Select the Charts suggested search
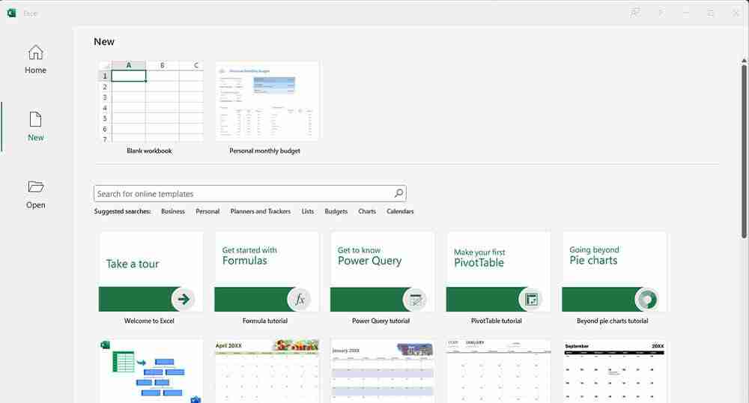Viewport: 749px width, 403px height. point(367,211)
